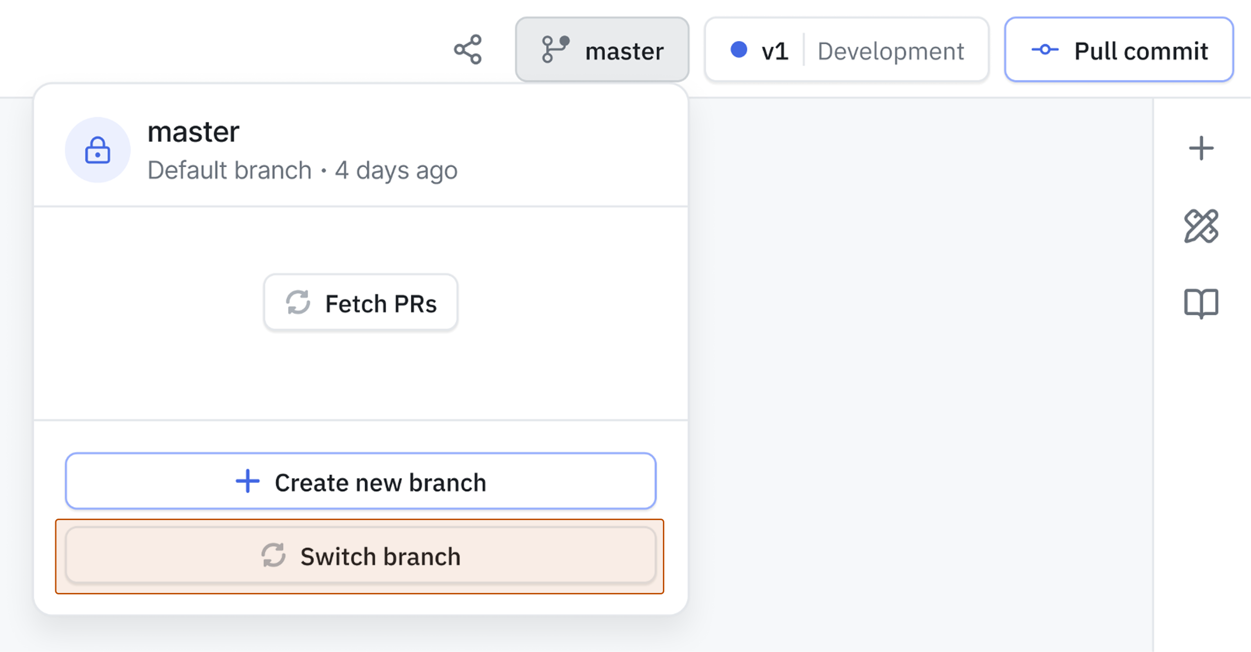Click the share icon in the toolbar
The width and height of the screenshot is (1251, 652).
[468, 50]
